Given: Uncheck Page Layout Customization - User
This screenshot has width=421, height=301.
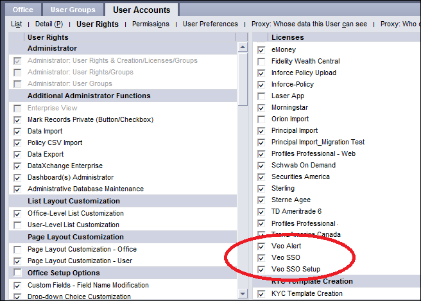Looking at the screenshot, I should (17, 261).
